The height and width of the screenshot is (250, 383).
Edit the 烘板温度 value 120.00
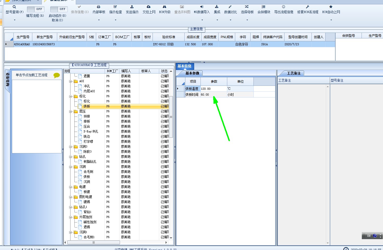click(x=214, y=89)
